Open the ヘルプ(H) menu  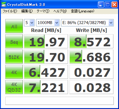(x=60, y=11)
